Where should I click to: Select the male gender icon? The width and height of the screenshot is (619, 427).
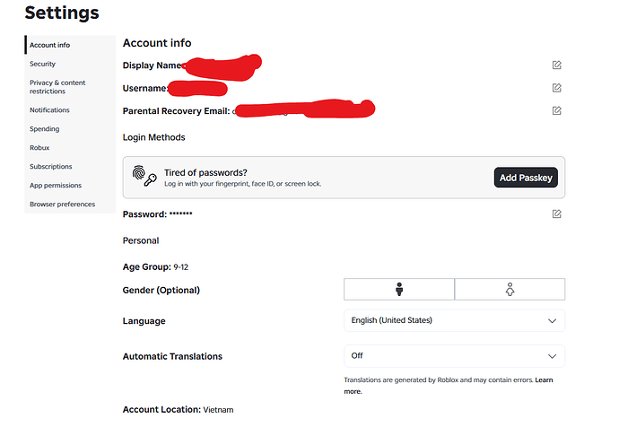(x=399, y=289)
